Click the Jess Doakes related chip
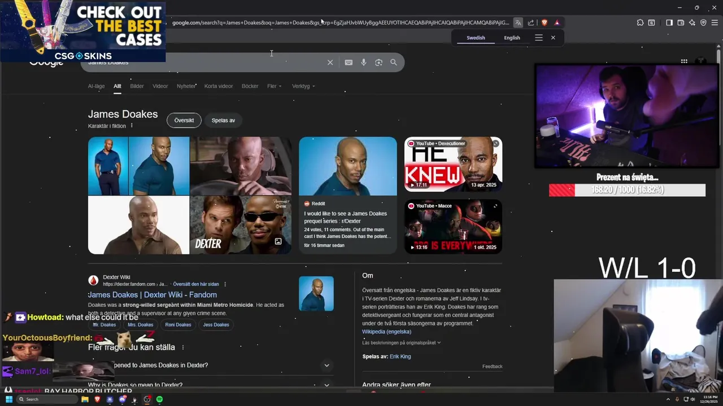Screen dimensions: 723x406 click(216, 325)
